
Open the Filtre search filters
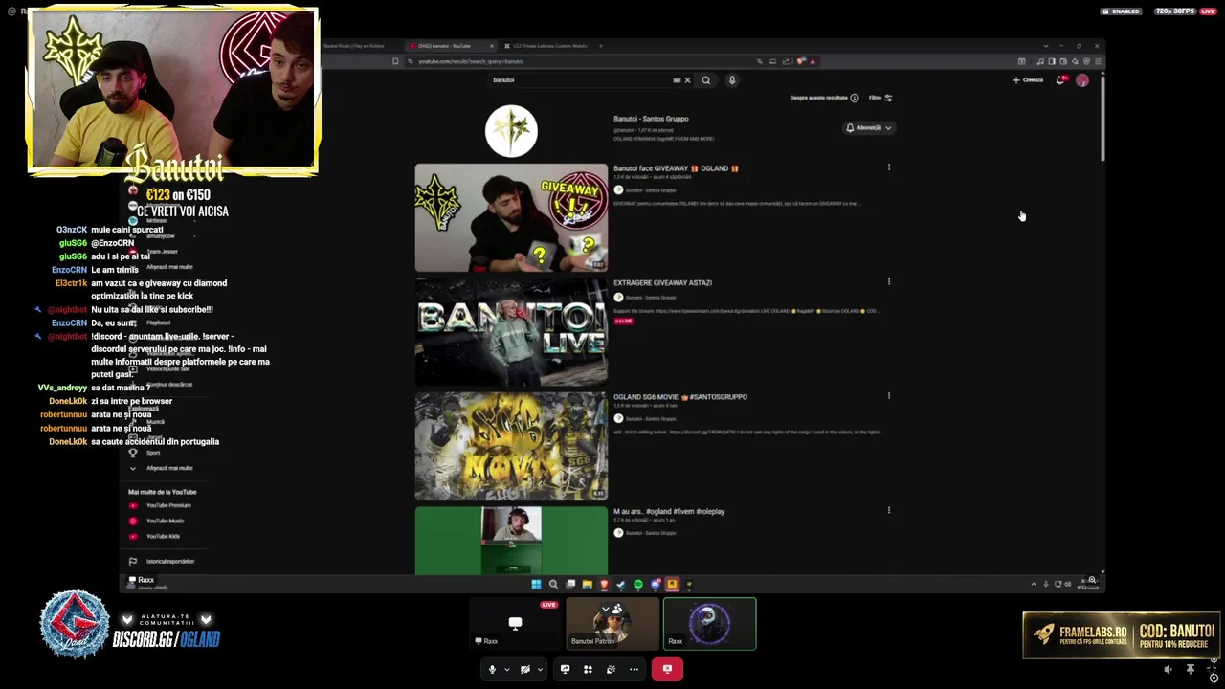coord(880,98)
